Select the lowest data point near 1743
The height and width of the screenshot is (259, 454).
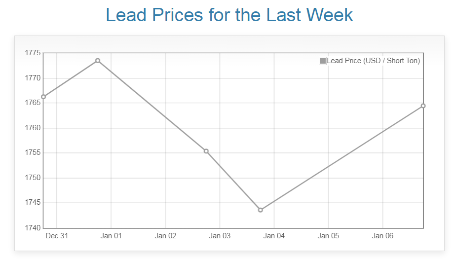(261, 210)
